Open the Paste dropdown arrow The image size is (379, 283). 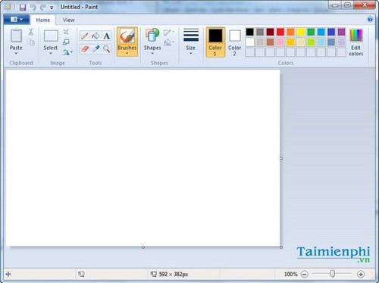(x=16, y=53)
